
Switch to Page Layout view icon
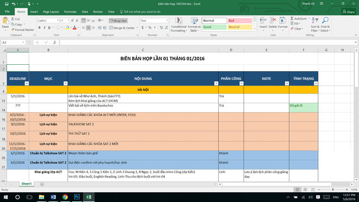(305, 189)
